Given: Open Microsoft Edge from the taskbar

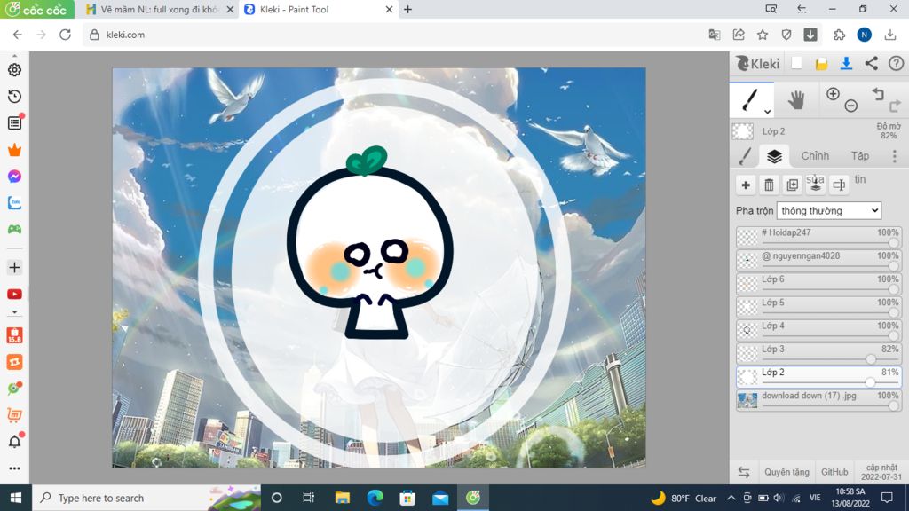Looking at the screenshot, I should click(375, 498).
